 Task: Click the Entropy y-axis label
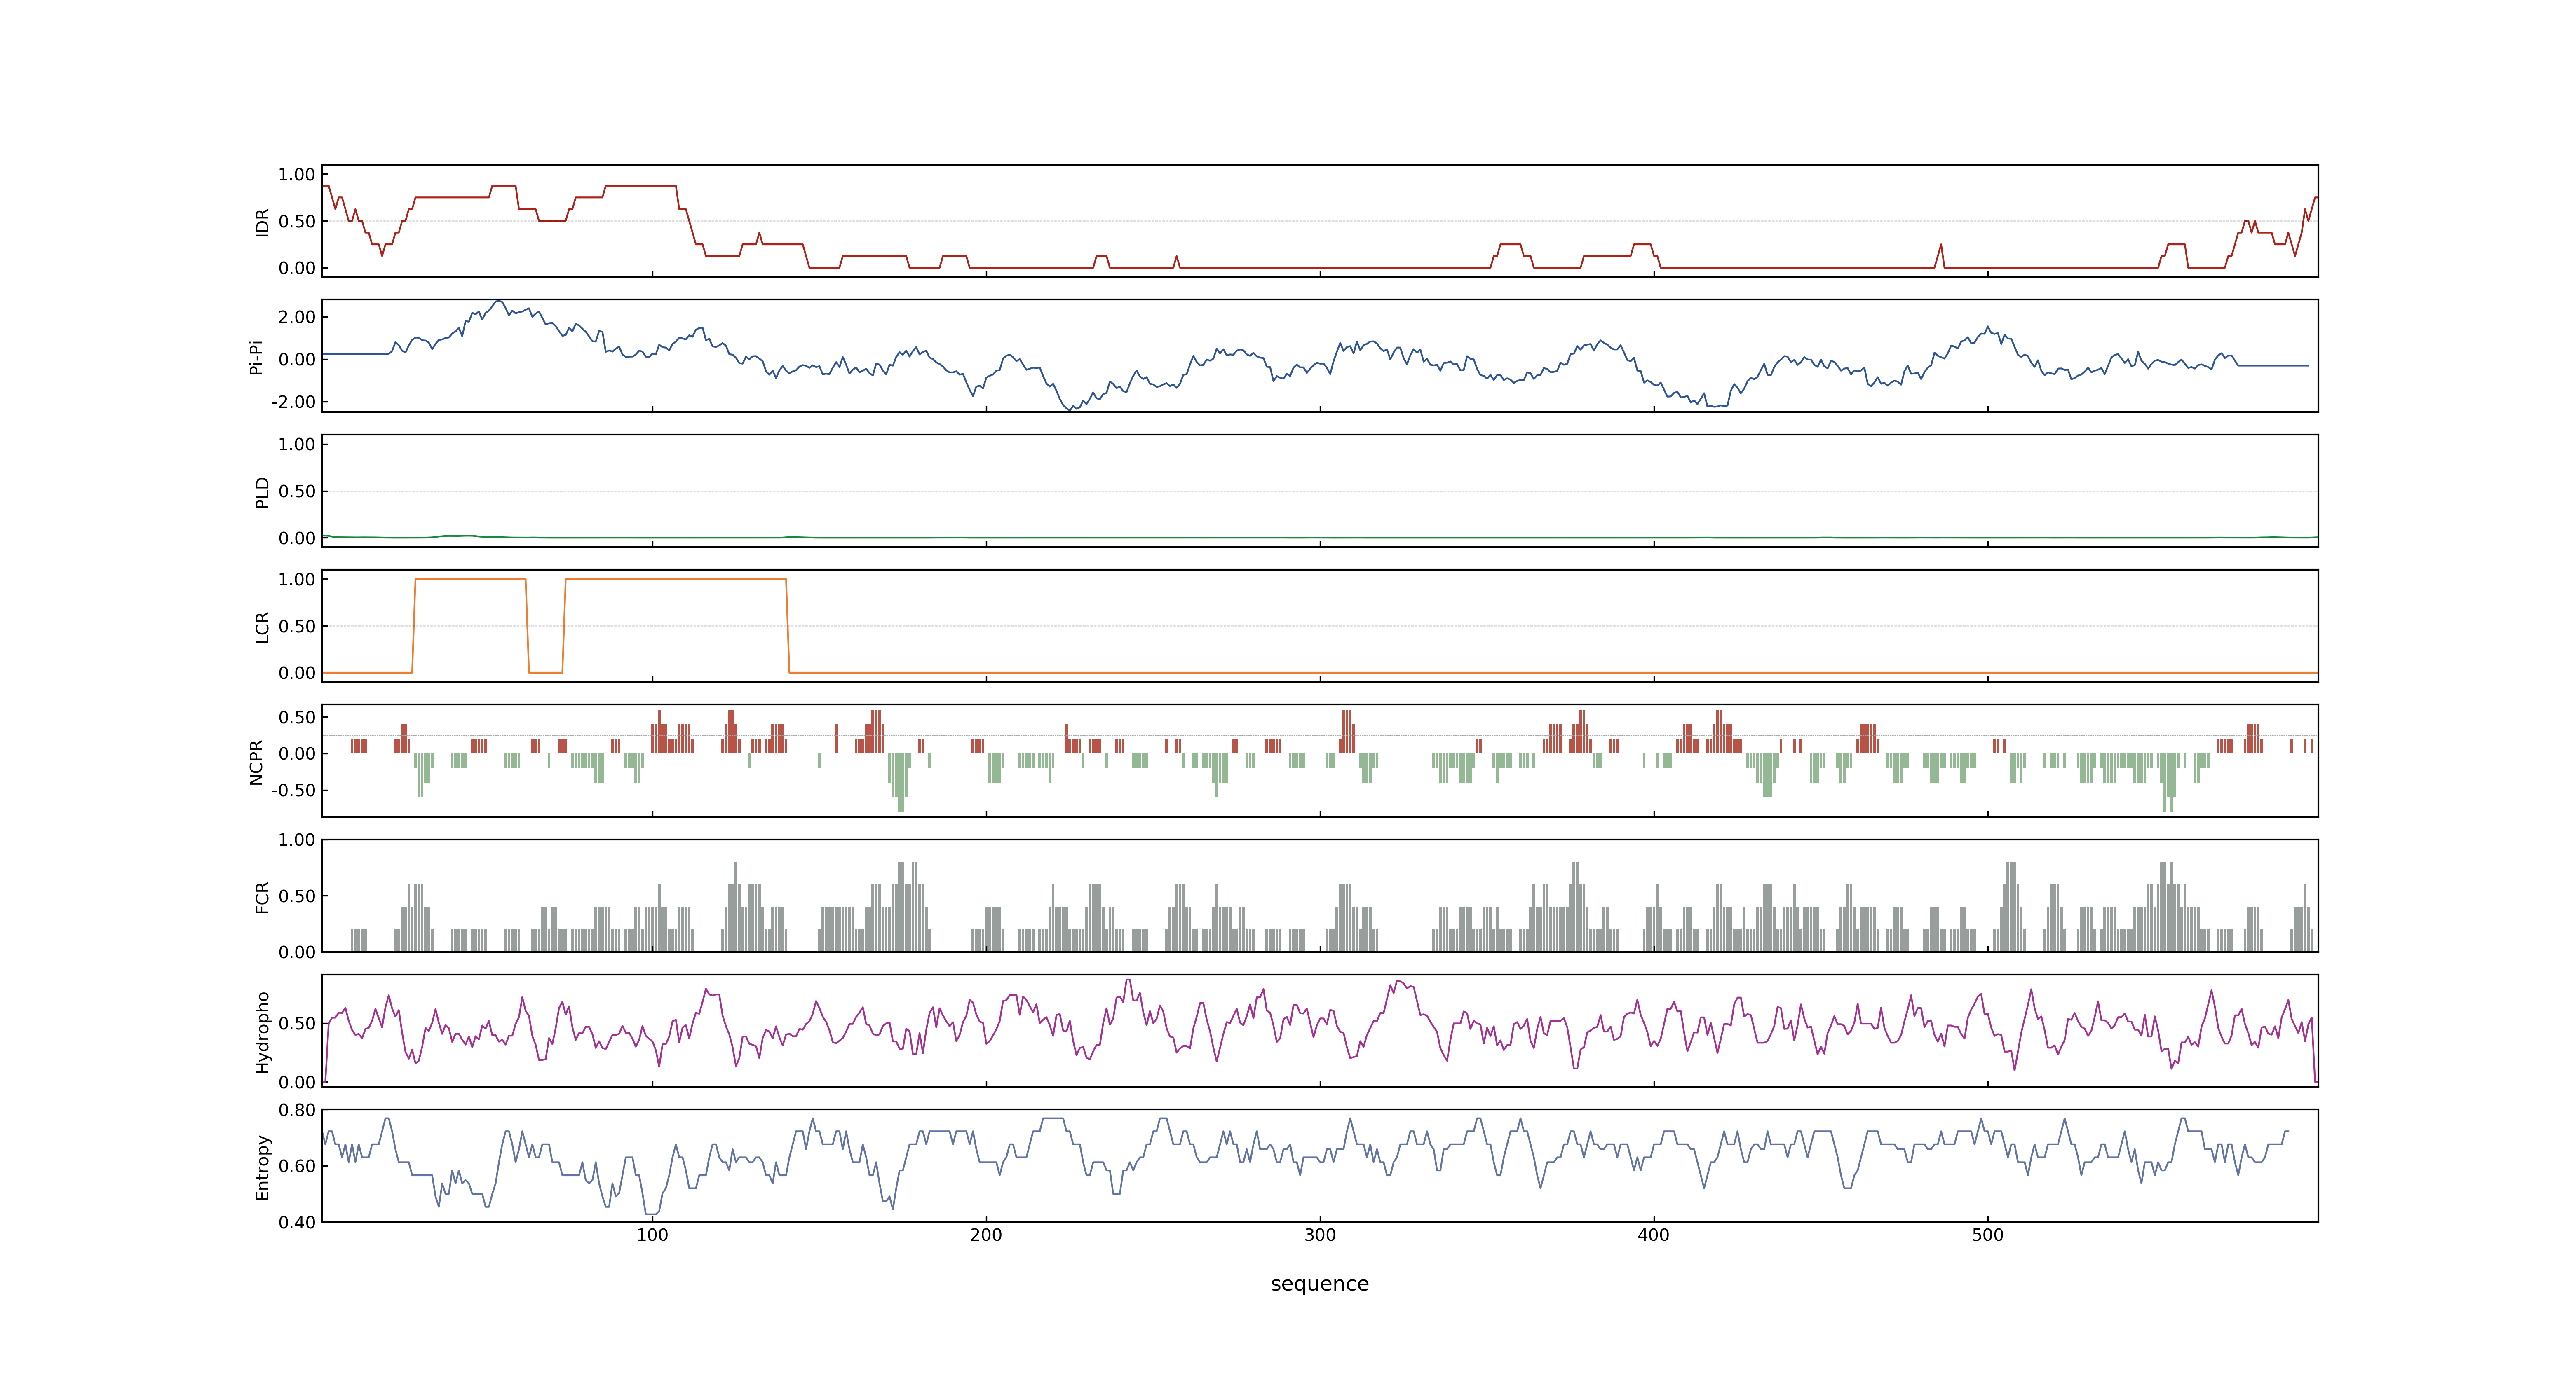tap(262, 1166)
